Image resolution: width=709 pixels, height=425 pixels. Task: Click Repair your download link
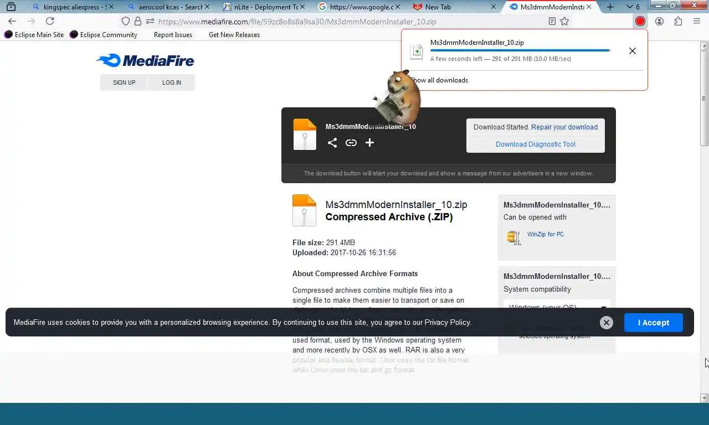click(x=564, y=127)
